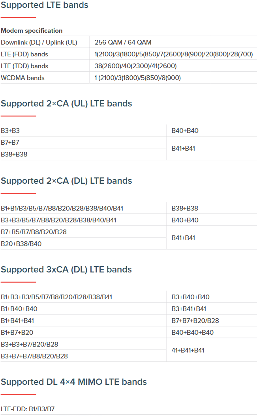Click the "B7+B5/B7/B8/B20/B28" table cell
Screen dimensions: 257x416
[34, 232]
